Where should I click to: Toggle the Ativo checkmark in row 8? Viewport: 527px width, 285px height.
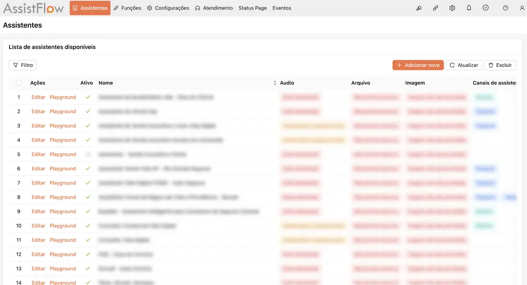pos(88,197)
